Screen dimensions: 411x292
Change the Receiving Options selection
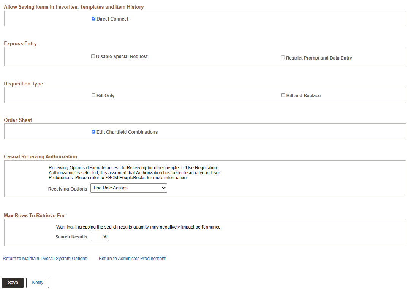[128, 188]
